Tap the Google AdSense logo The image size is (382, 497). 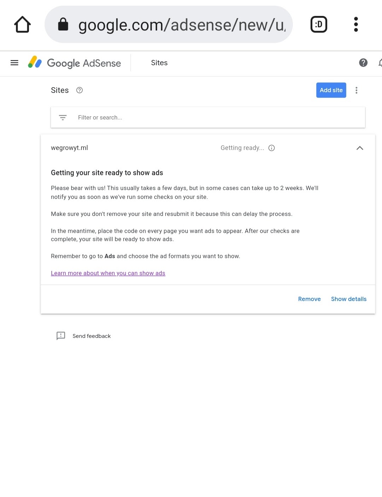75,63
